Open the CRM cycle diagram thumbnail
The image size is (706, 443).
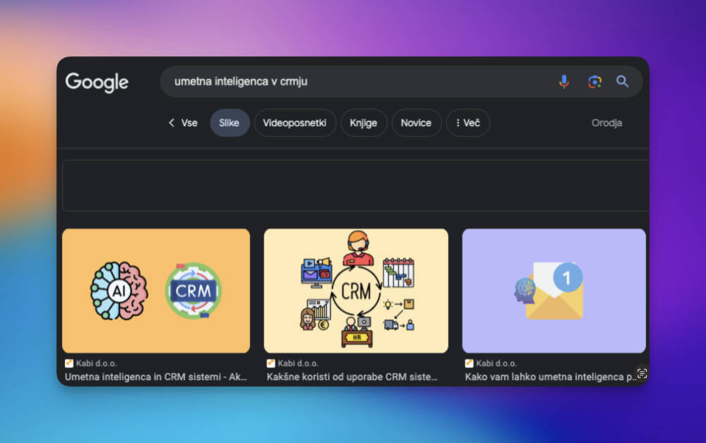[356, 291]
